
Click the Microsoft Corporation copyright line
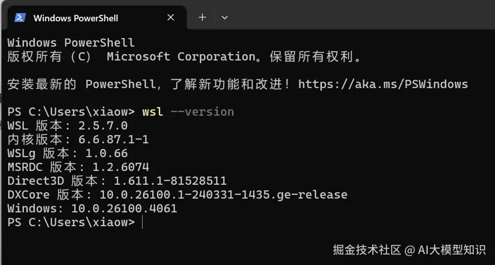[184, 57]
